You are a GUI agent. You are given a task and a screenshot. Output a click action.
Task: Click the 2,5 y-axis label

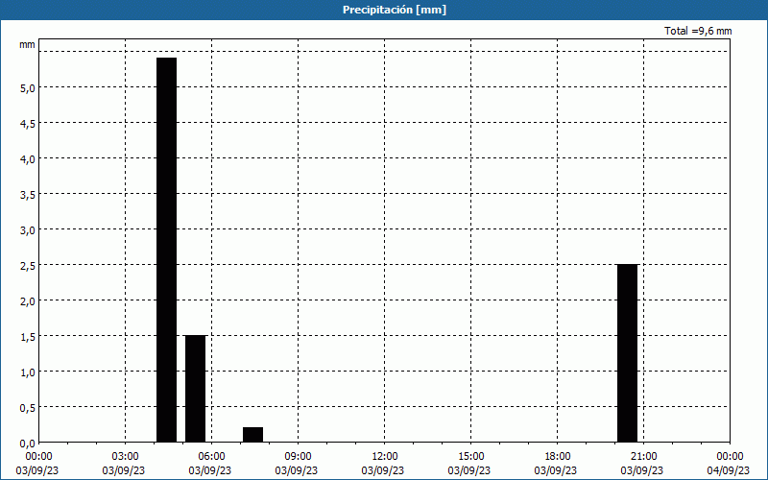(28, 266)
